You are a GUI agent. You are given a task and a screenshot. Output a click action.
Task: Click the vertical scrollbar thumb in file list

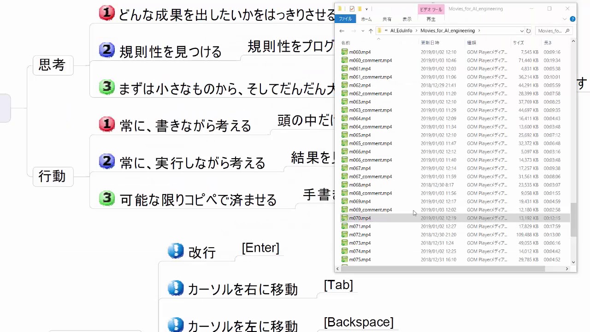click(x=573, y=219)
